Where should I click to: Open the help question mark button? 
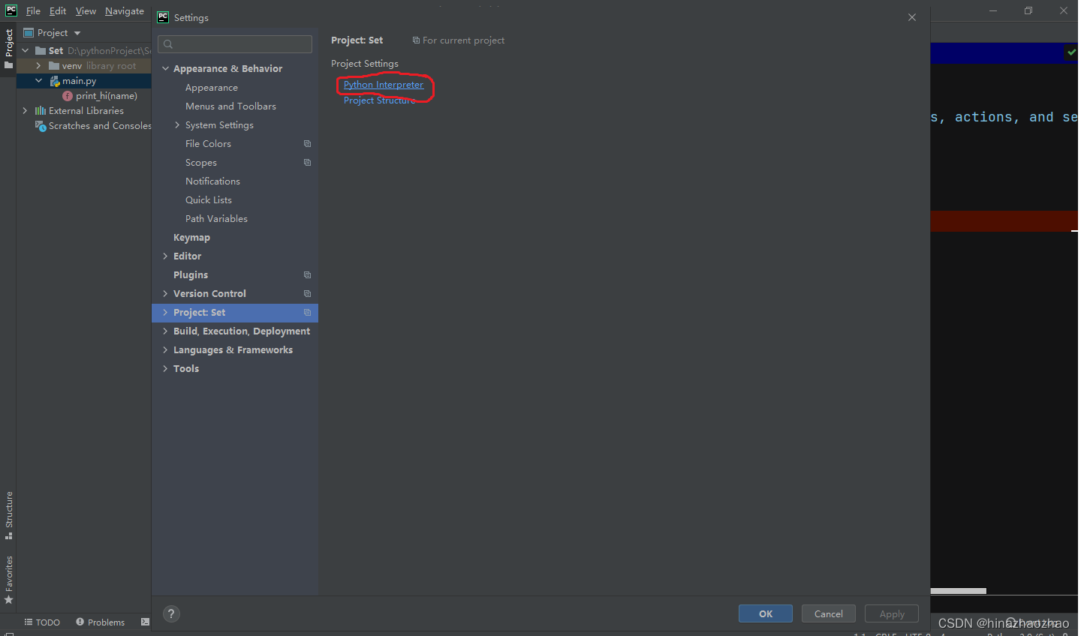pyautogui.click(x=171, y=614)
